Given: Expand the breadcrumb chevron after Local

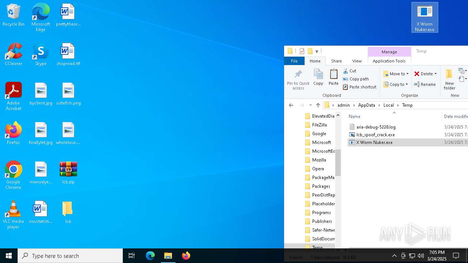Looking at the screenshot, I should point(398,105).
